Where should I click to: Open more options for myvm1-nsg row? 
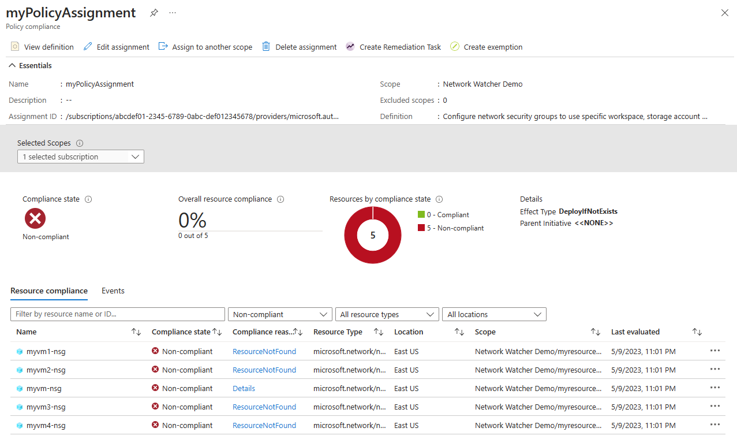tap(715, 351)
